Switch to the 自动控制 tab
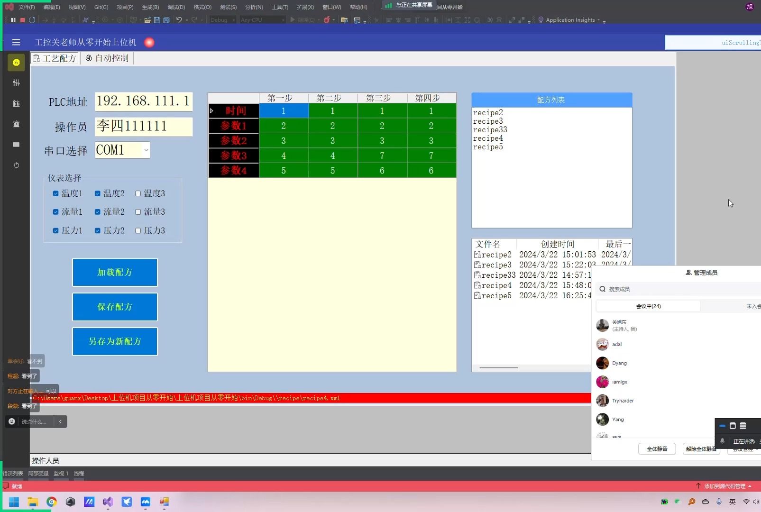Screen dimensions: 761x512 (107, 58)
